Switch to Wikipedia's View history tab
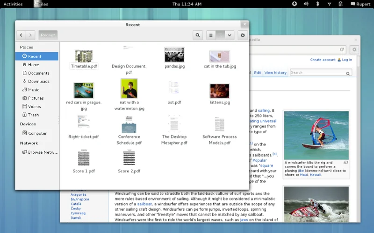The width and height of the screenshot is (374, 233). click(x=275, y=73)
